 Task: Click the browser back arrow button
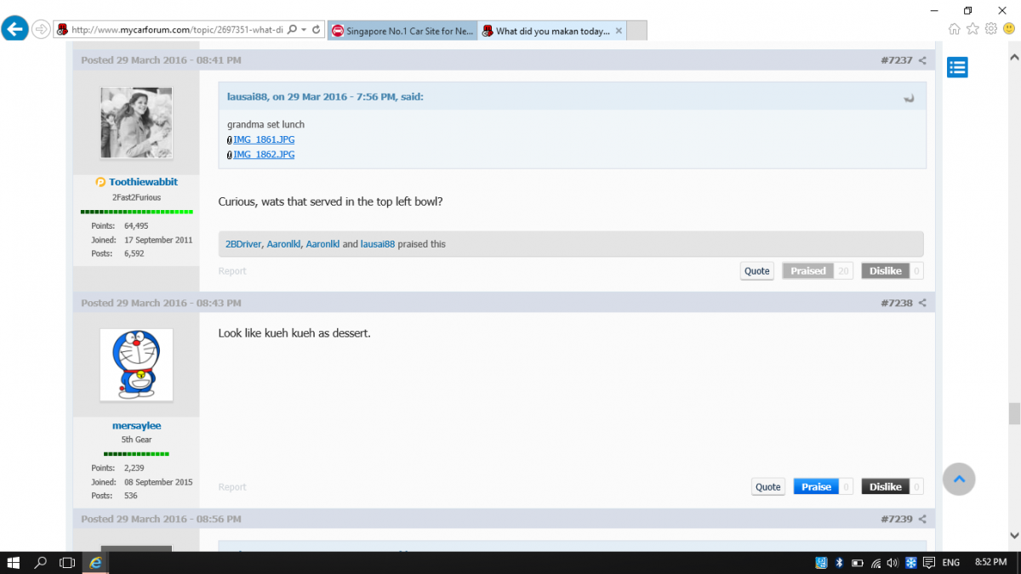pyautogui.click(x=14, y=30)
